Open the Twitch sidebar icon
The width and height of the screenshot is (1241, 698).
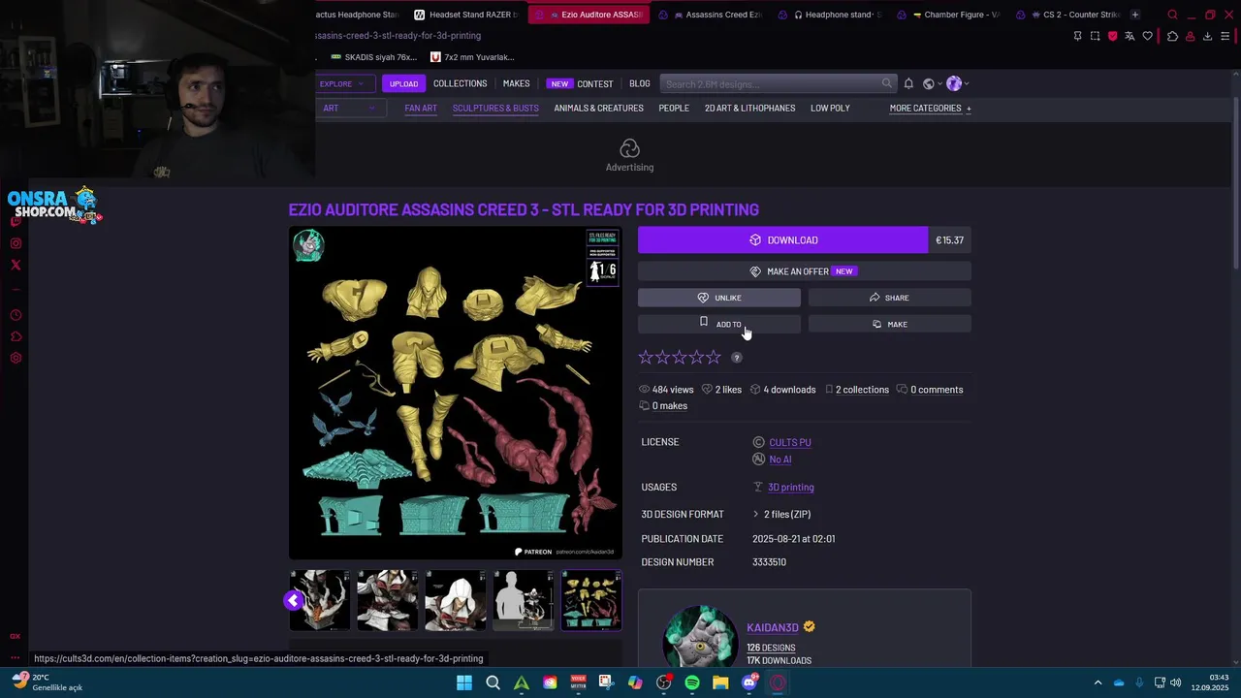[16, 222]
